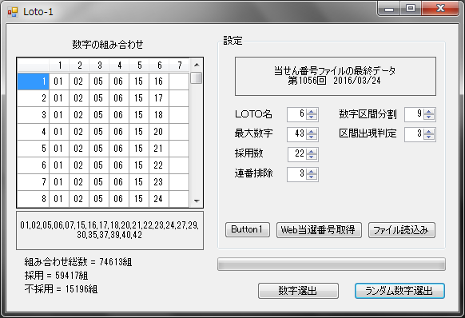Click the 数字選出 button
The image size is (465, 318).
tap(298, 291)
